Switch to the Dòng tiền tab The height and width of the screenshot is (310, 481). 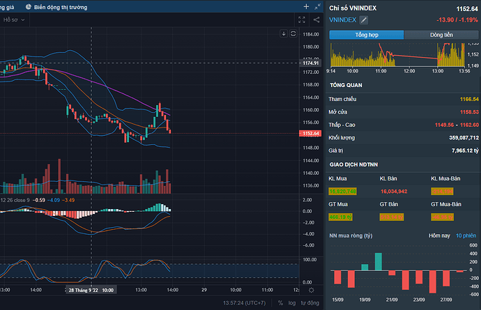pos(441,34)
